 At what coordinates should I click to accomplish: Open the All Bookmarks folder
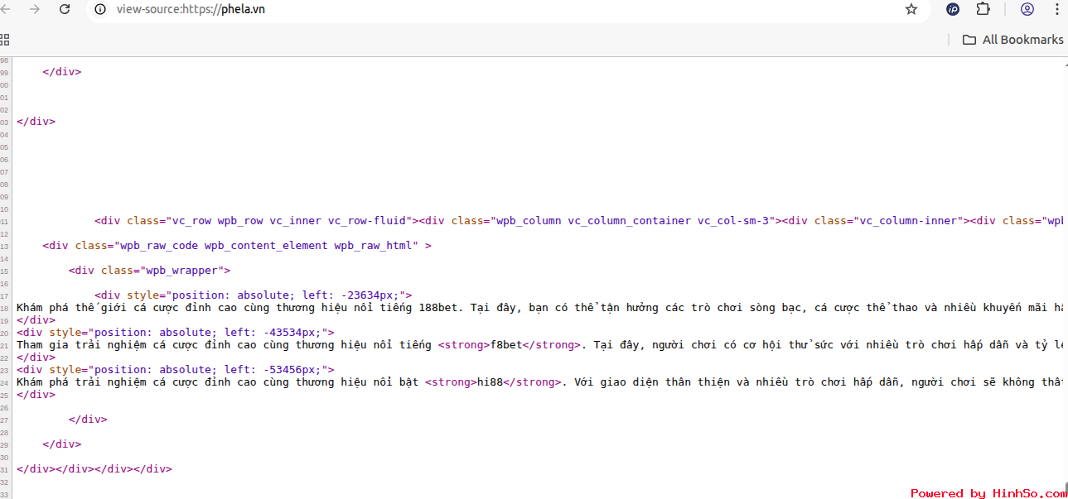point(1012,40)
